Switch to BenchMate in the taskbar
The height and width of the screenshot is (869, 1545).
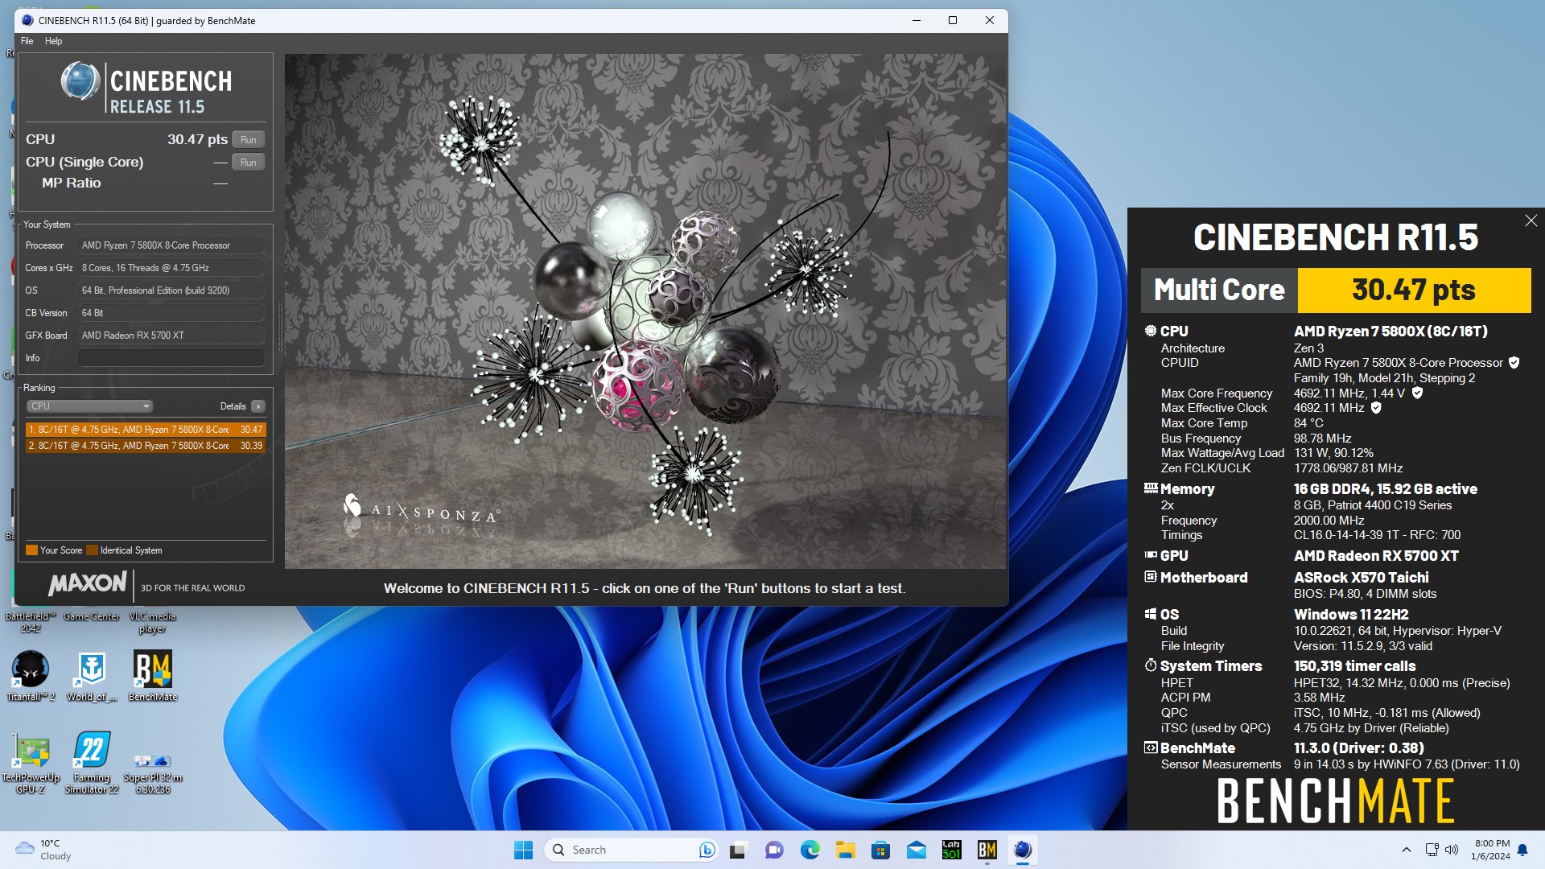tap(987, 850)
